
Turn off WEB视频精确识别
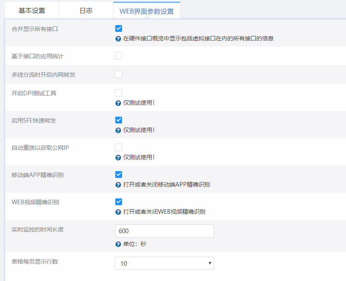[119, 202]
